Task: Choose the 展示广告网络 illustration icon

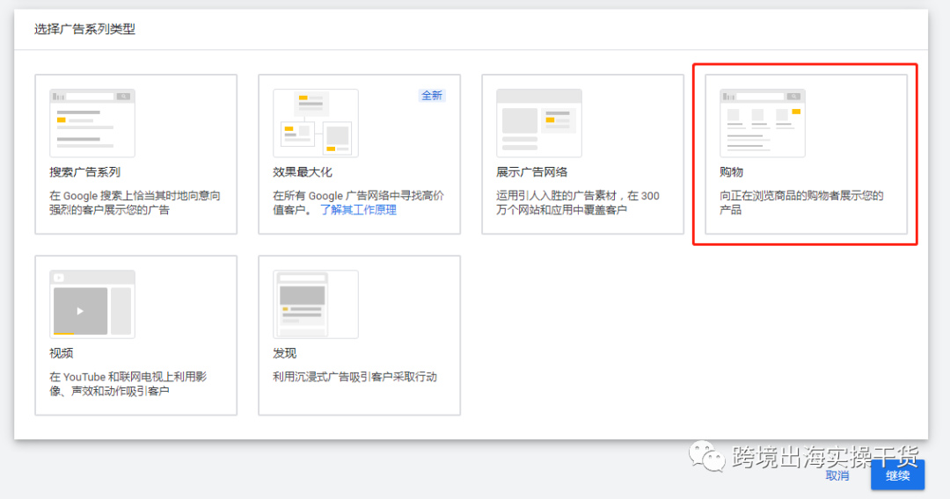Action: tap(539, 123)
